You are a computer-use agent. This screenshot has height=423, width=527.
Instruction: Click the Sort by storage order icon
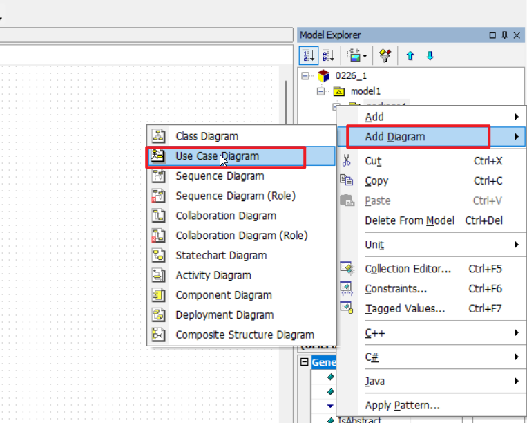309,55
